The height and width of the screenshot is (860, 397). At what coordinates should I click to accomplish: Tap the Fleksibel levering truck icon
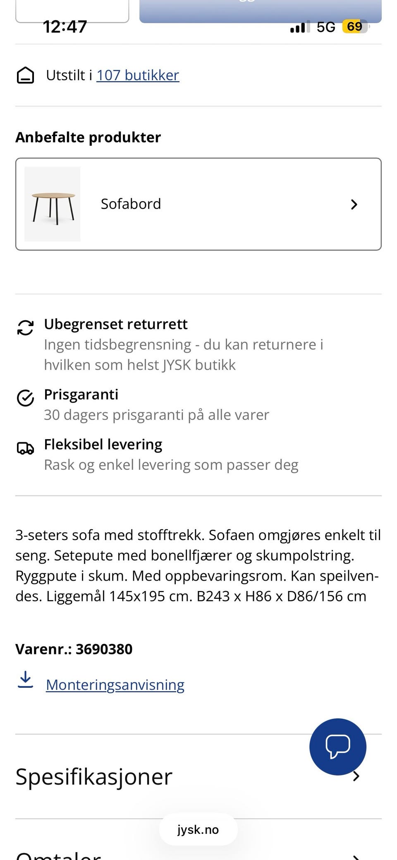click(x=25, y=448)
